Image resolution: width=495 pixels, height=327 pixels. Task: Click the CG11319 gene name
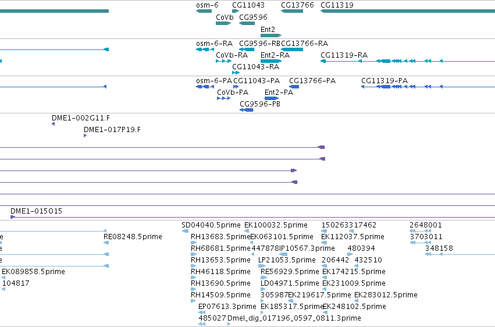coord(337,5)
